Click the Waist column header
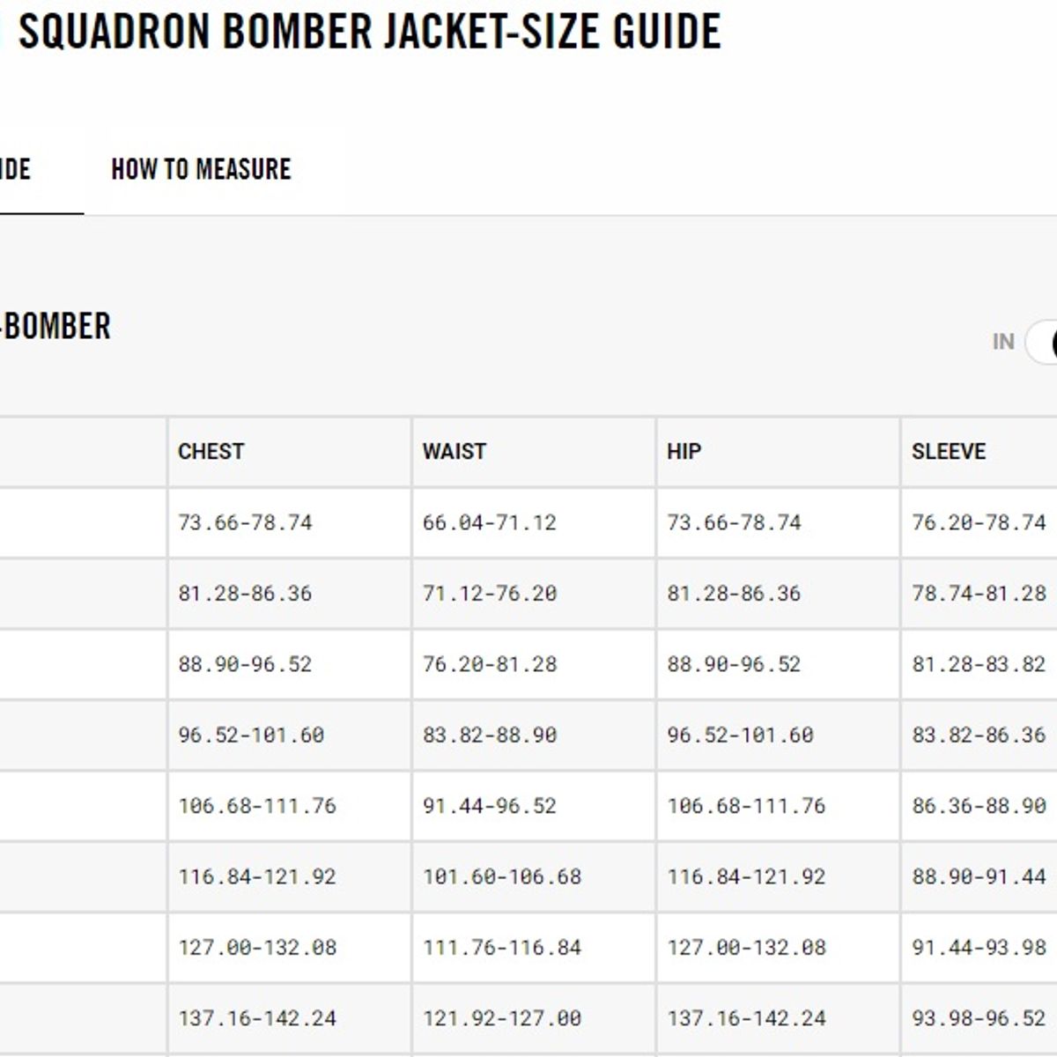This screenshot has width=1057, height=1057. tap(455, 452)
